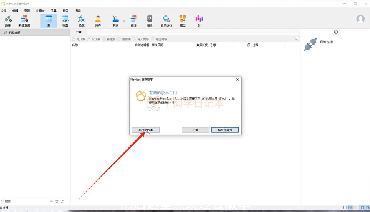Click 导入向导 (Import Wizard) in object toolbar

point(141,39)
